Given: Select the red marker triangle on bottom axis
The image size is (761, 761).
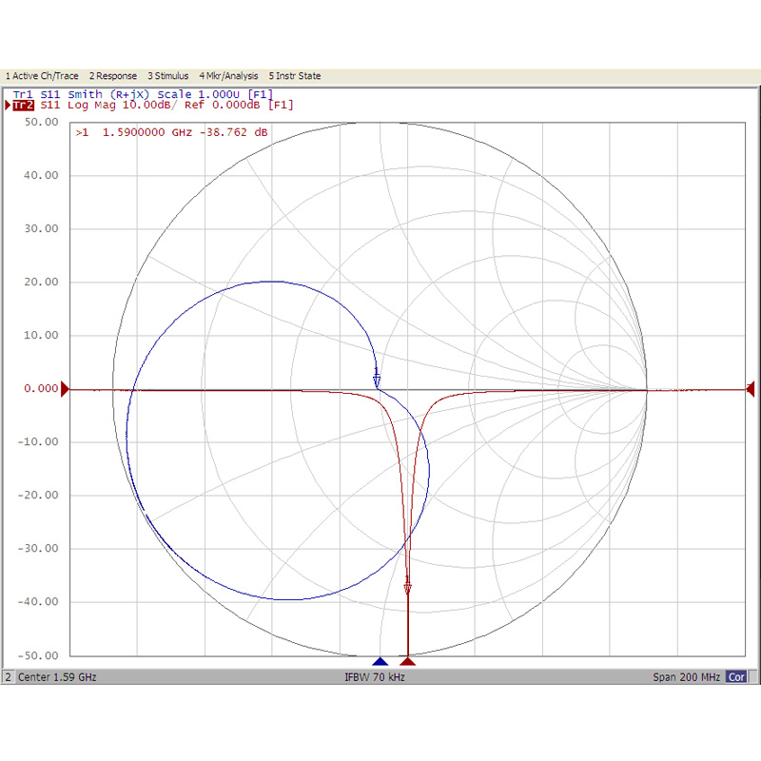Looking at the screenshot, I should tap(408, 660).
